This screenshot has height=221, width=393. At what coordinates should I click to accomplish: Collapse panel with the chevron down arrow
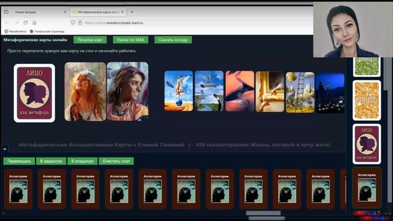pos(5,149)
